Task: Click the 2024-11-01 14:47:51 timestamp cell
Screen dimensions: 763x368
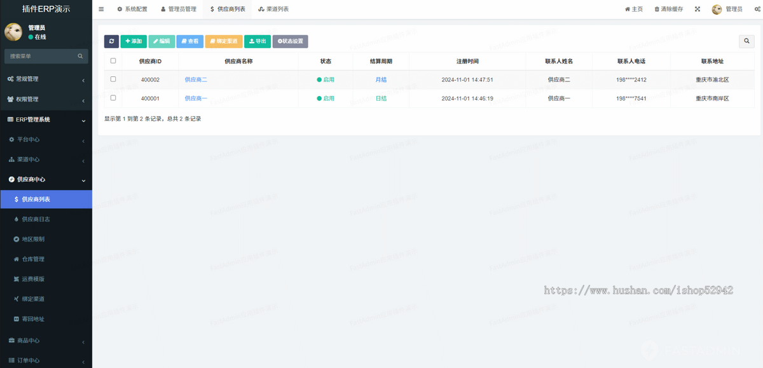Action: (x=467, y=80)
